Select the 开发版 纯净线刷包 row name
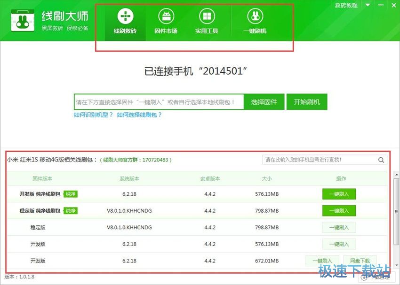The height and width of the screenshot is (285, 400). click(x=40, y=194)
